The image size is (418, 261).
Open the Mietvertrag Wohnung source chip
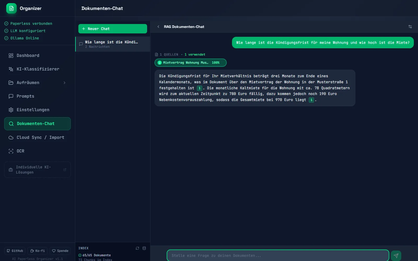[190, 63]
